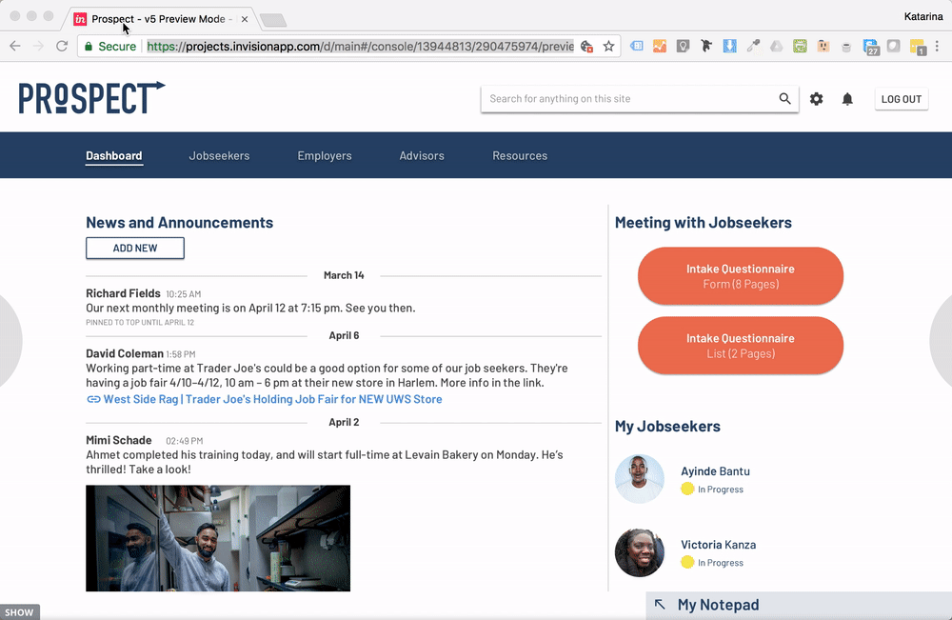Click Mimi Schade author name
The width and height of the screenshot is (952, 620).
pyautogui.click(x=119, y=440)
